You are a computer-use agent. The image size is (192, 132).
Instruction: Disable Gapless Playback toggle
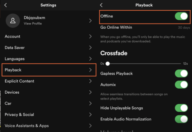click(x=181, y=73)
